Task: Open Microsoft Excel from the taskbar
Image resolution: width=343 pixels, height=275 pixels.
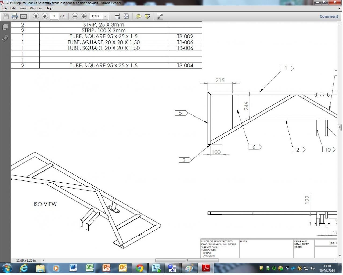Action: point(90,268)
